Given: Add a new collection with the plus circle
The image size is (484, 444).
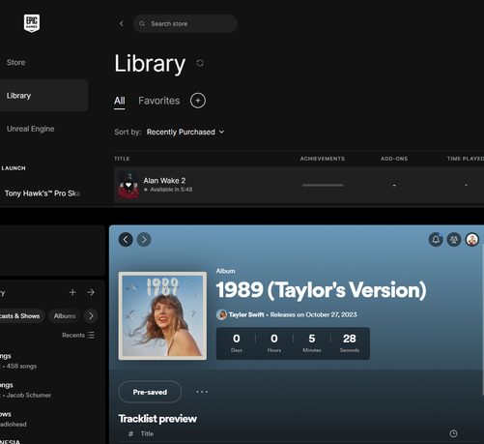Looking at the screenshot, I should tap(198, 101).
